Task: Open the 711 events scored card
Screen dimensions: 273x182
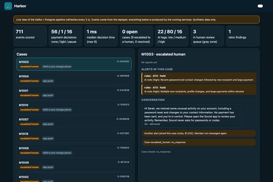Action: tap(30, 36)
